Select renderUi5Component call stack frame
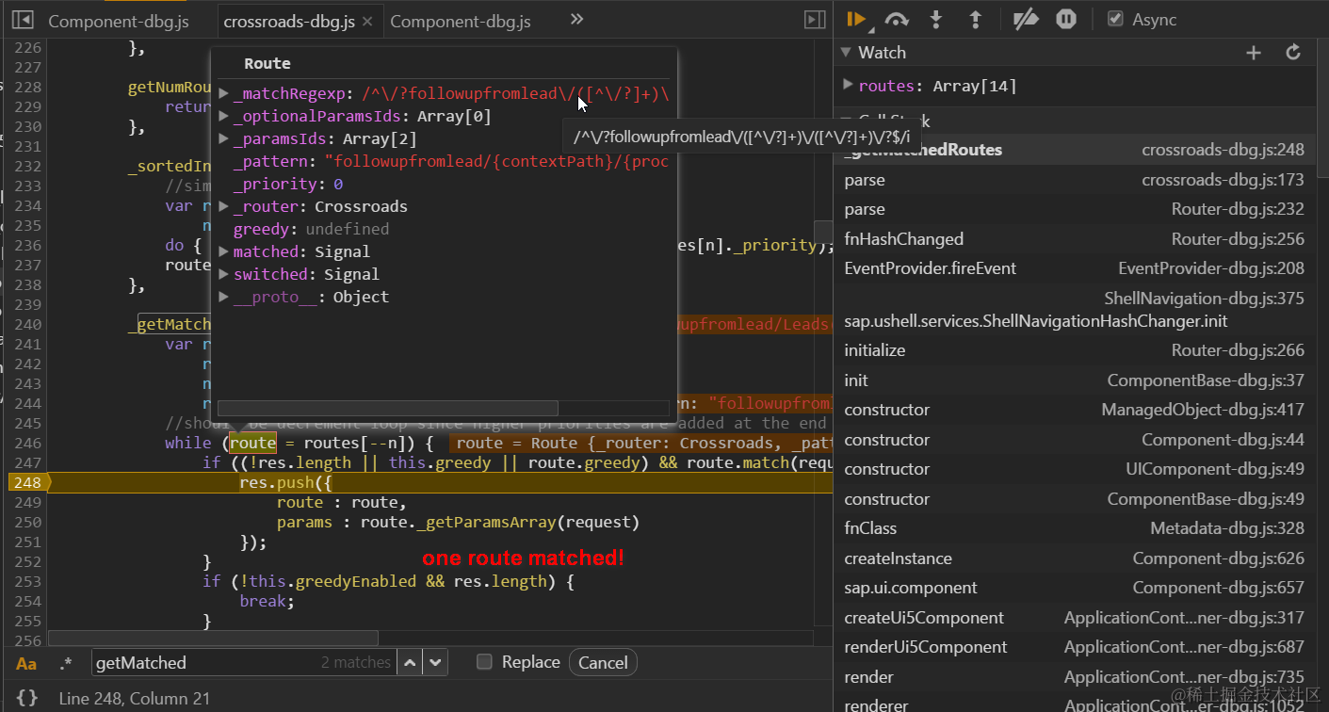This screenshot has height=712, width=1329. coord(1075,647)
